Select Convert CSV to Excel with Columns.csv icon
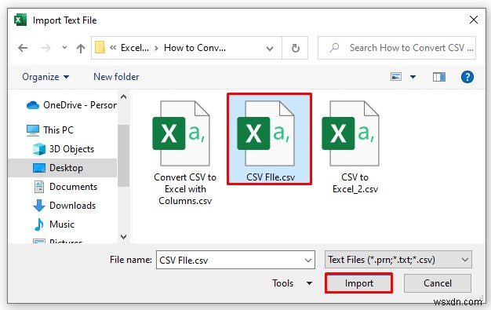The height and width of the screenshot is (310, 491). pyautogui.click(x=181, y=133)
